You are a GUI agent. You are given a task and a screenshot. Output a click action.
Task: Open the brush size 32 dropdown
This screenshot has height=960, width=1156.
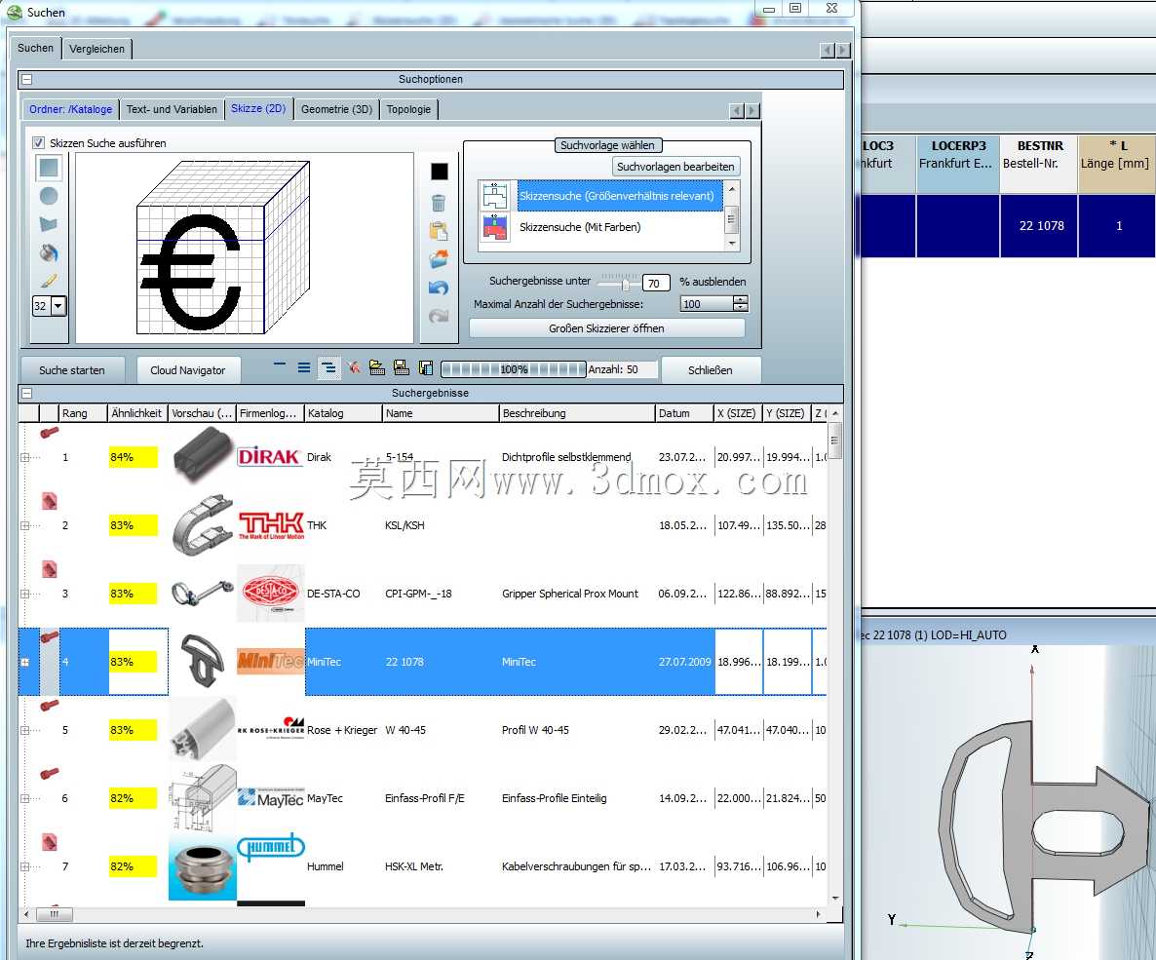coord(58,306)
